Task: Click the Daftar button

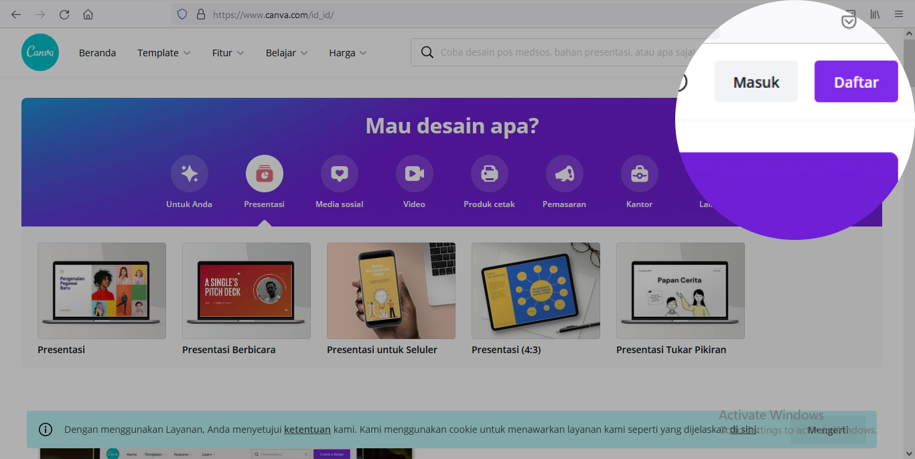Action: [x=856, y=81]
